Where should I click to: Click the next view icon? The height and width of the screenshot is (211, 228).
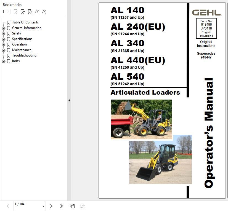pos(83,206)
